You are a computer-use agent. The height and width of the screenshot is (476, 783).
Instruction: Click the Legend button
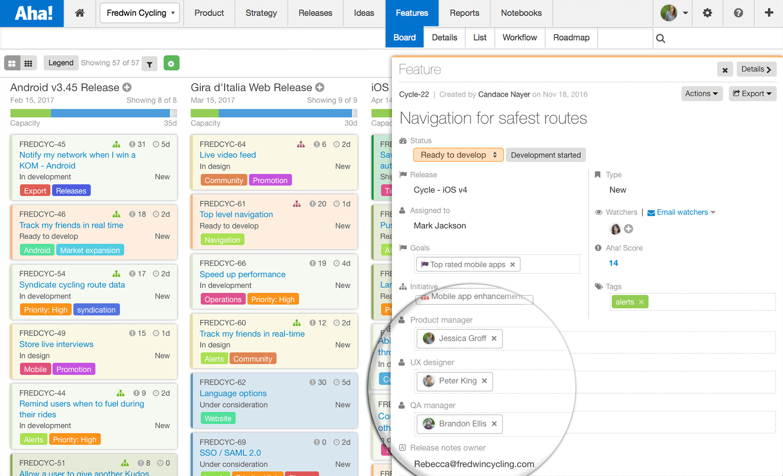(x=61, y=63)
